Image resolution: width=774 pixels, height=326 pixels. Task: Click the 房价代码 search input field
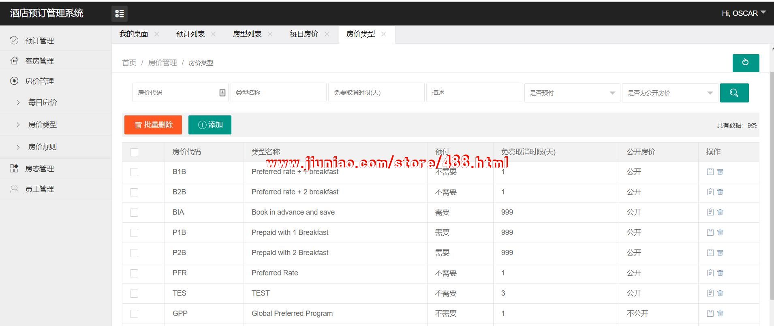pyautogui.click(x=177, y=93)
